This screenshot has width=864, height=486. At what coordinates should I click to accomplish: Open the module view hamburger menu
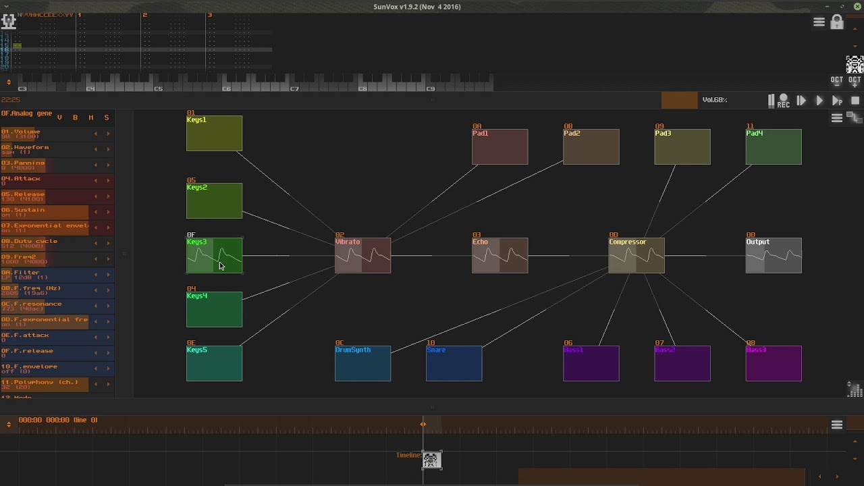837,118
